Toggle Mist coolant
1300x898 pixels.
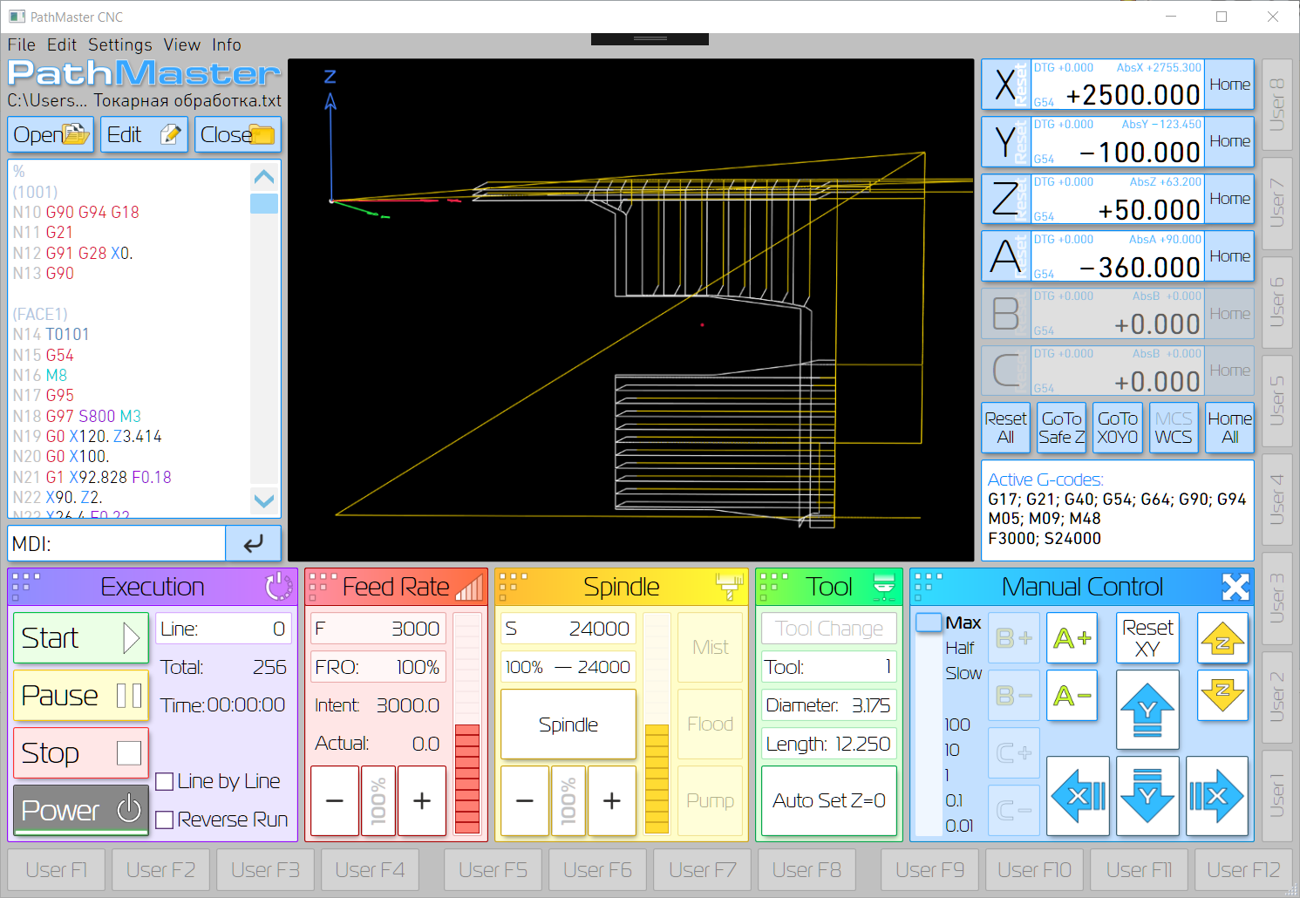coord(710,647)
